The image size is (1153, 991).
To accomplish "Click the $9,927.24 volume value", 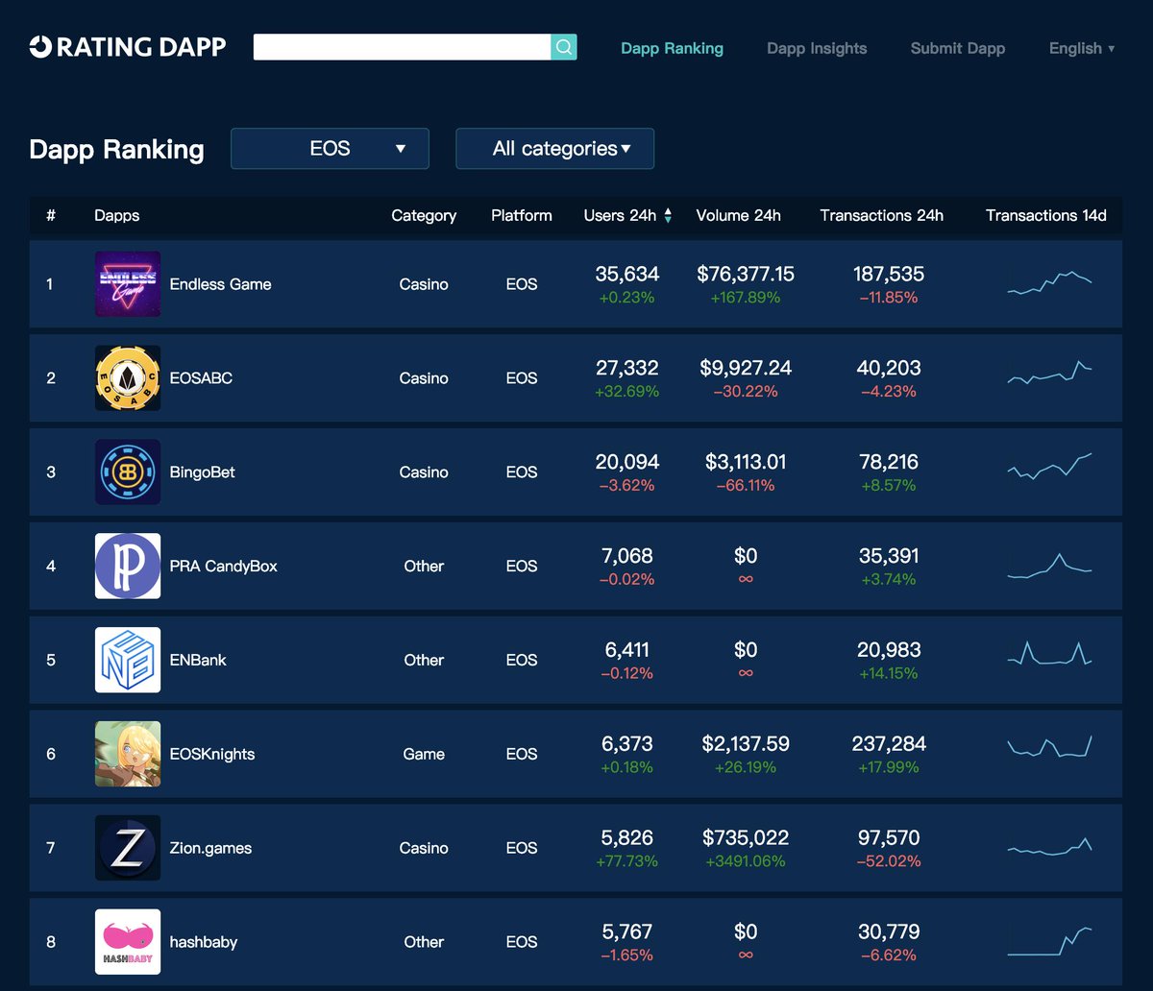I will point(746,368).
